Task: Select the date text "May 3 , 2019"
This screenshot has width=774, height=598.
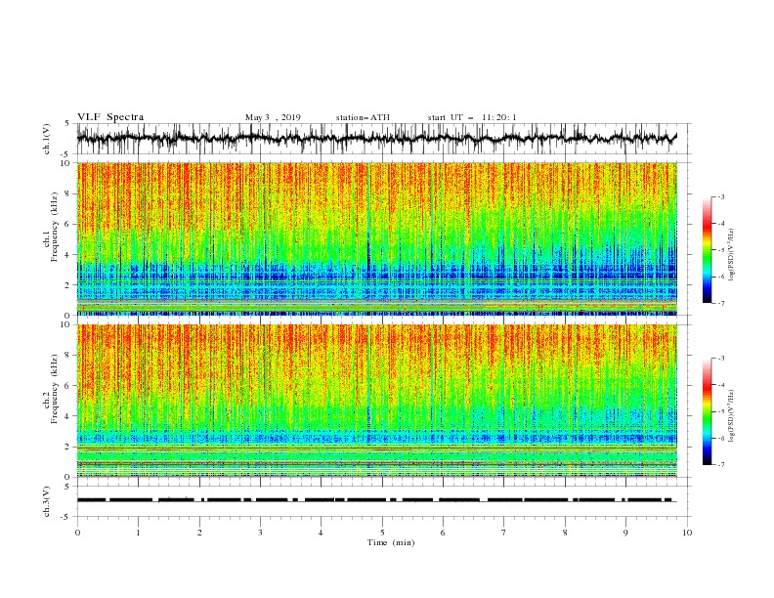Action: (x=273, y=117)
